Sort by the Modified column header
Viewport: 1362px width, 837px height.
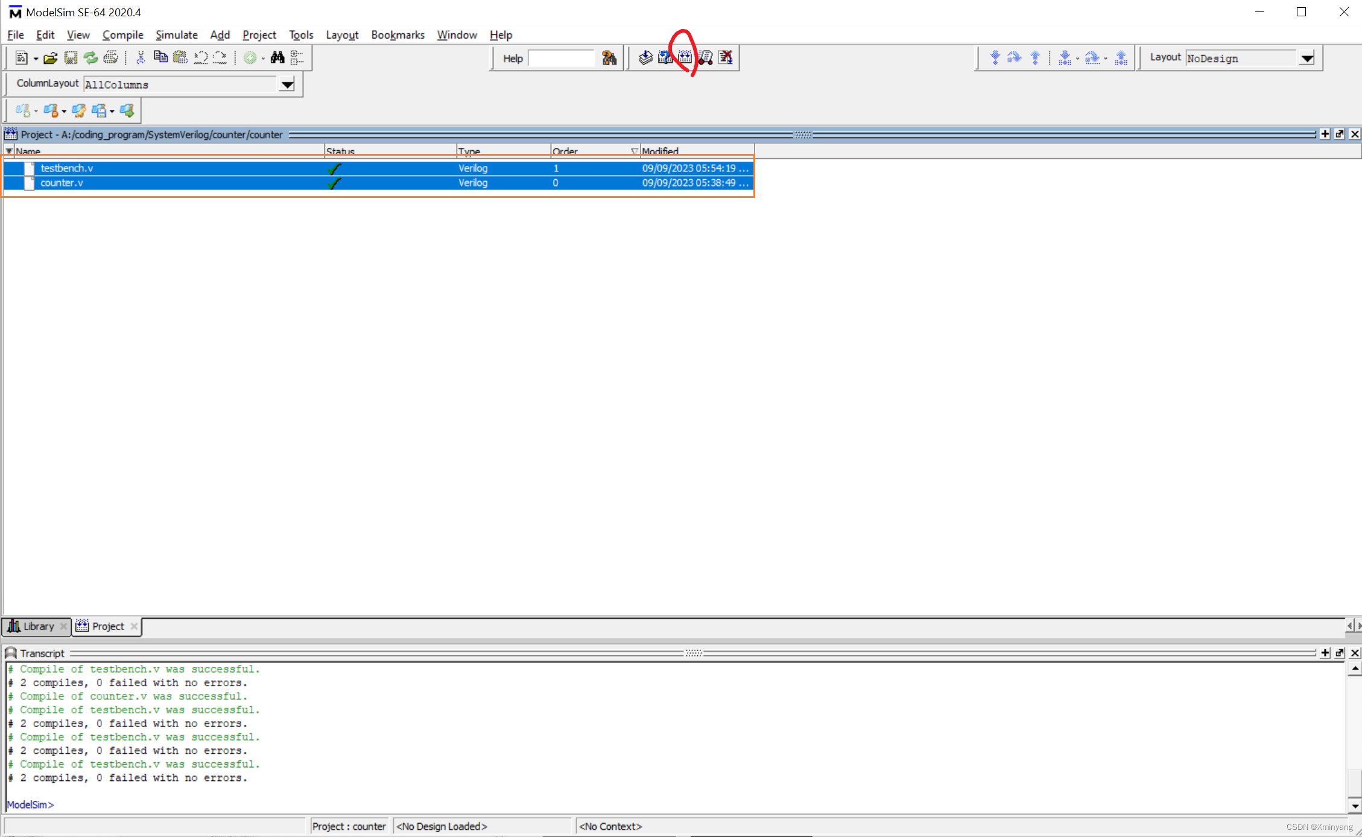pyautogui.click(x=697, y=151)
